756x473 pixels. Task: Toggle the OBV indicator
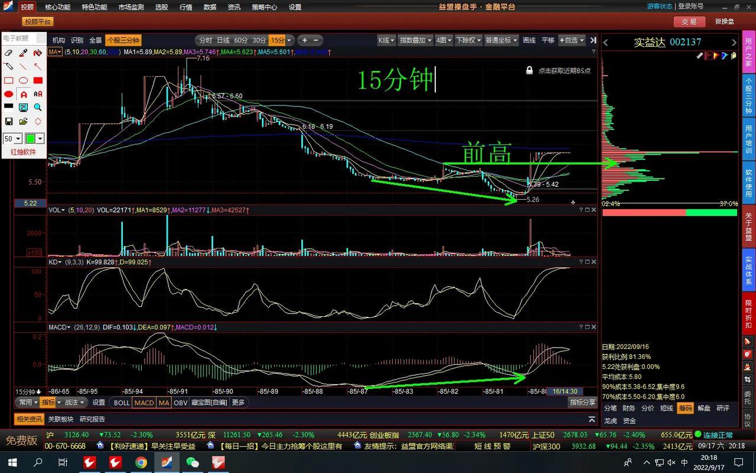(x=181, y=403)
